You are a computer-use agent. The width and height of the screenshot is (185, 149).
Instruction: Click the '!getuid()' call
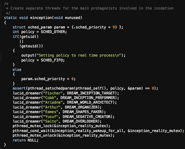click(x=29, y=37)
